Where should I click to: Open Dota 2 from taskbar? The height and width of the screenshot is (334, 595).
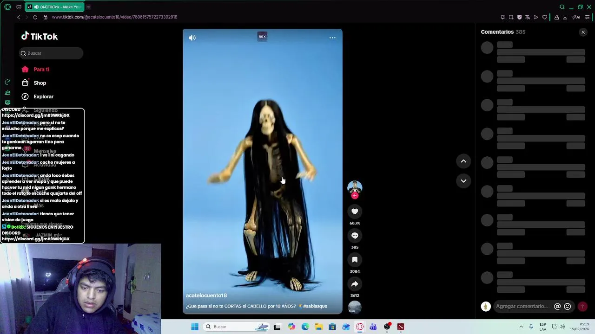(x=401, y=327)
